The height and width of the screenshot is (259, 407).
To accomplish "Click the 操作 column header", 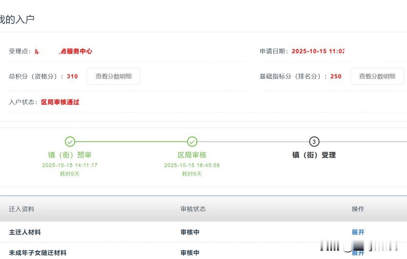I will (x=358, y=209).
